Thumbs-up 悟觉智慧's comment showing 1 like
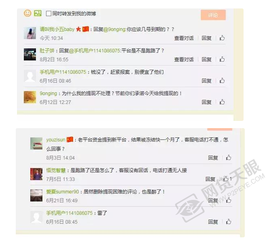The width and height of the screenshot is (269, 243). (x=226, y=179)
